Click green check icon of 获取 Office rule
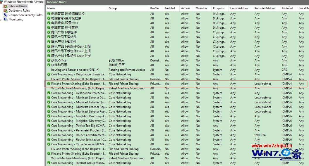Image resolution: width=309 pixels, height=166 pixels. pyautogui.click(x=49, y=60)
